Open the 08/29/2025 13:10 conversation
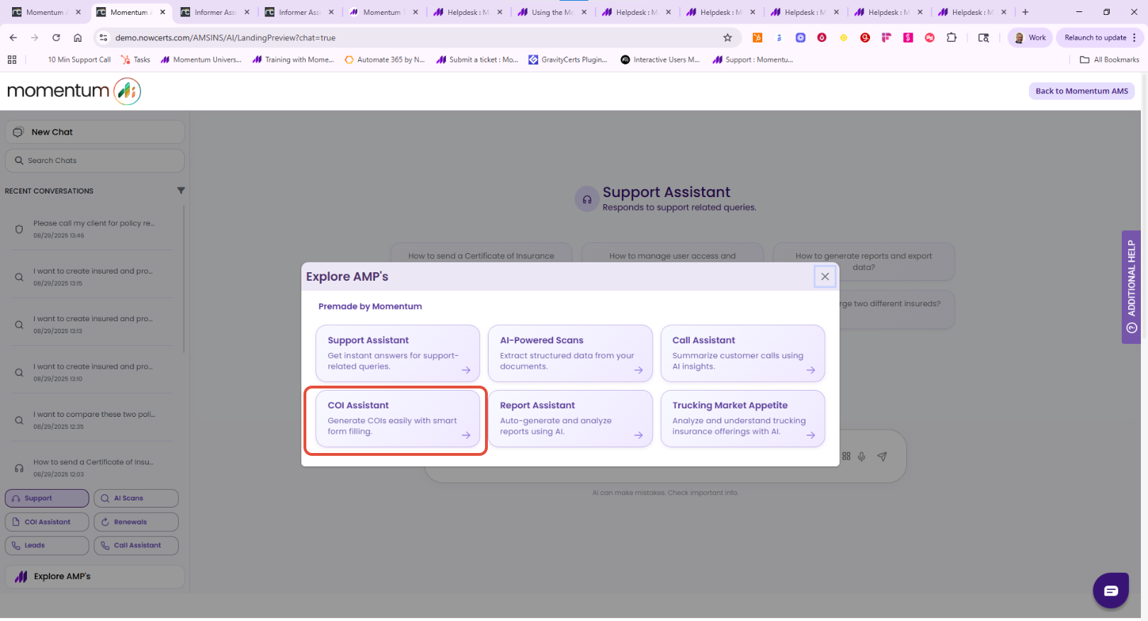1148x621 pixels. 92,372
